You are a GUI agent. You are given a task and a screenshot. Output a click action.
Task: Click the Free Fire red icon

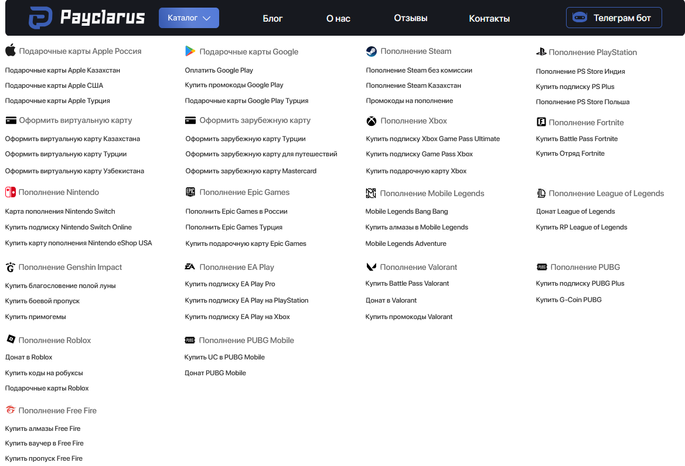tap(11, 410)
